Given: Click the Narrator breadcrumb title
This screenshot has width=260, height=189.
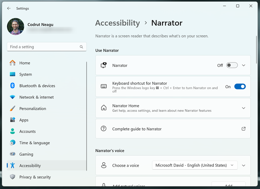Looking at the screenshot, I should pyautogui.click(x=167, y=23).
